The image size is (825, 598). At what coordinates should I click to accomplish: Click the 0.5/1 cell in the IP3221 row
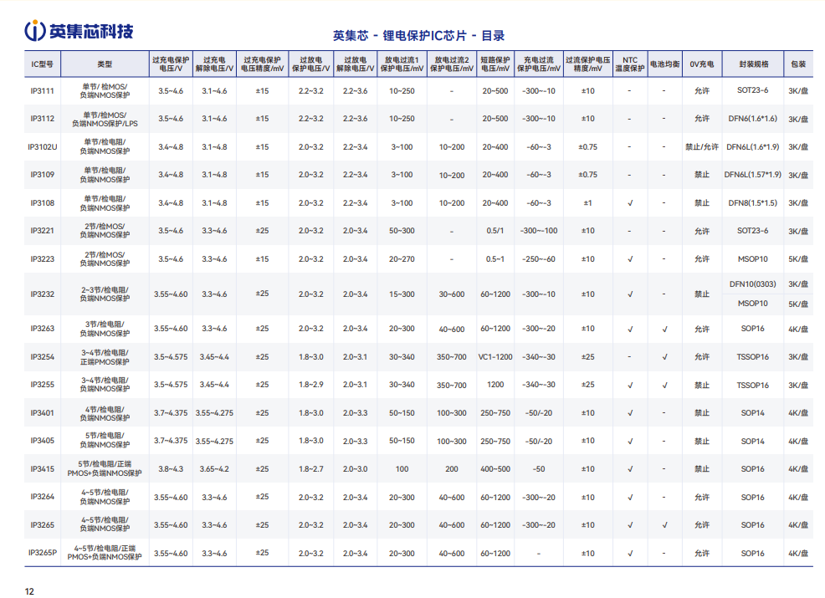pos(495,231)
